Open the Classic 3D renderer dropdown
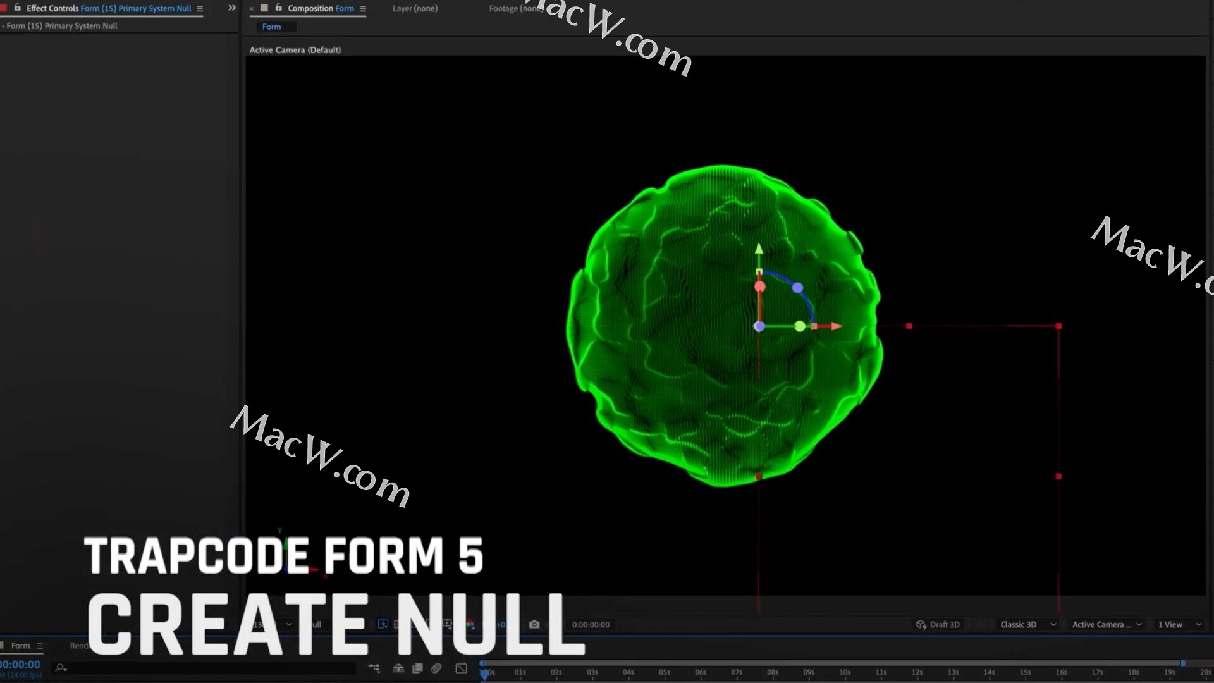This screenshot has width=1214, height=683. coord(1028,624)
